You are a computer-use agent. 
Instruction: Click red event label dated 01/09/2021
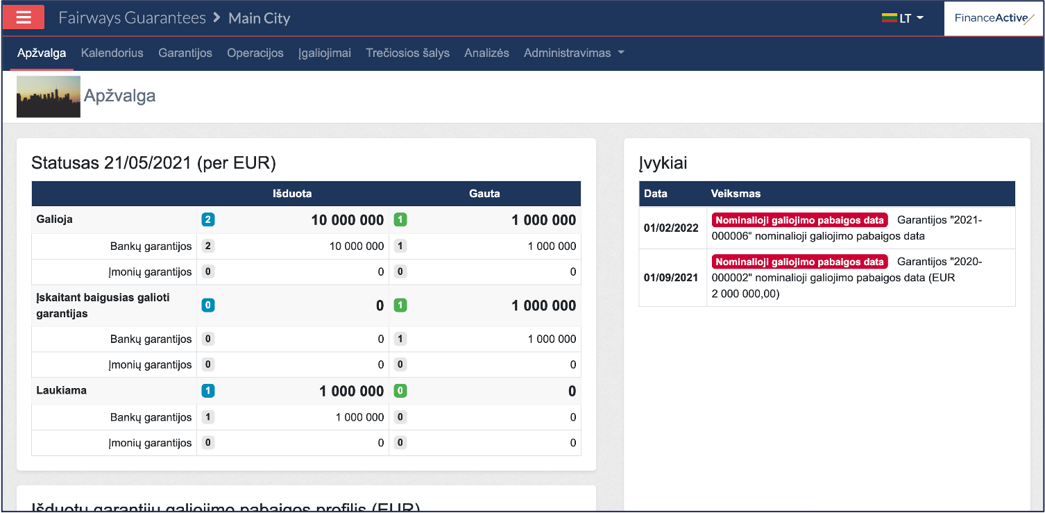pyautogui.click(x=799, y=262)
